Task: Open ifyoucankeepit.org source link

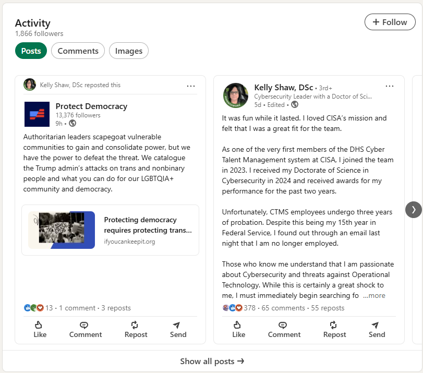Action: [129, 242]
